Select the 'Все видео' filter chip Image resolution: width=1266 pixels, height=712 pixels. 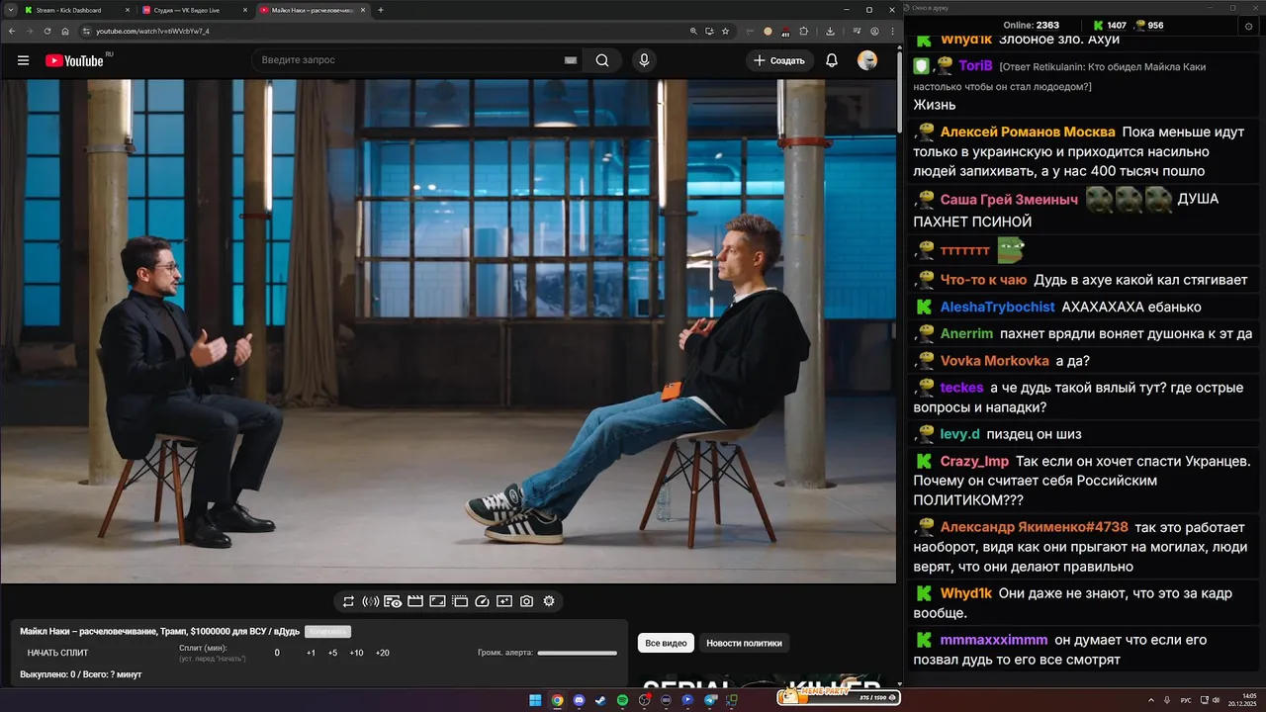(x=666, y=643)
